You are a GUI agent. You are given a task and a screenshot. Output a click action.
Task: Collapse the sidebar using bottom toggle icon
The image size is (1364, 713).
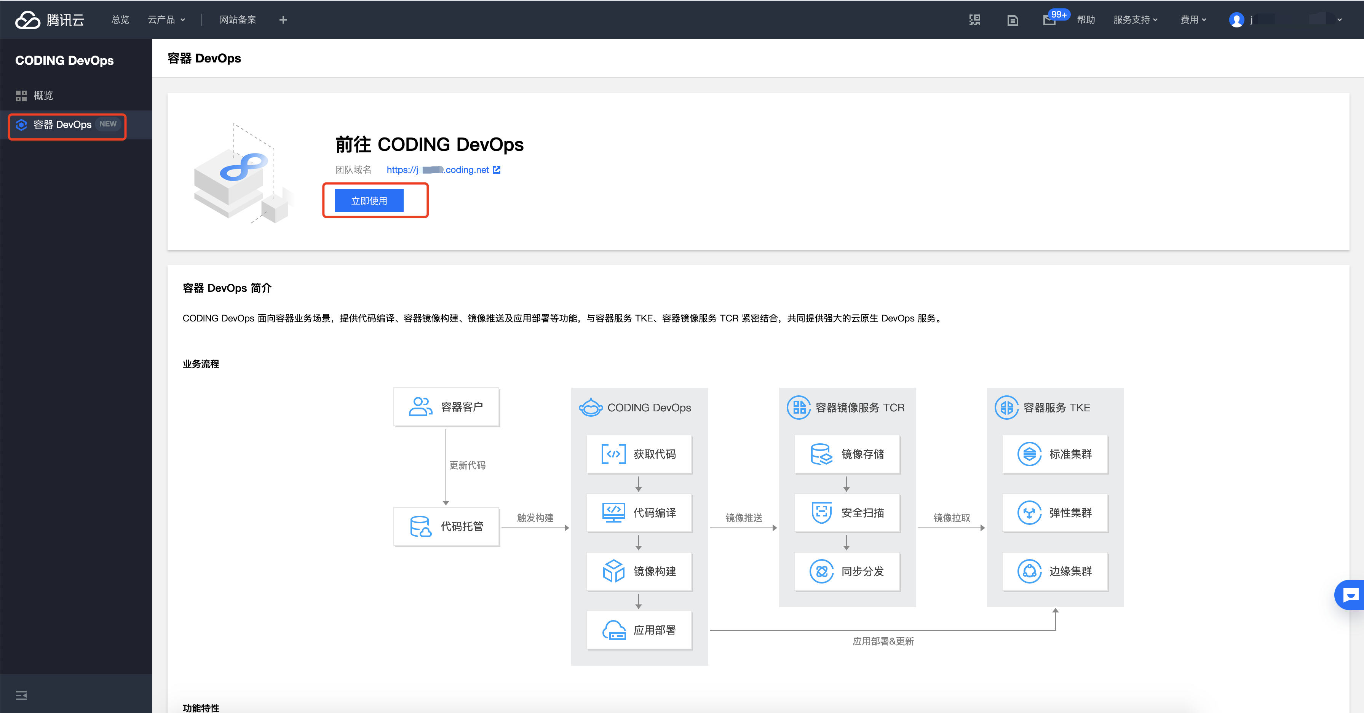(x=21, y=695)
